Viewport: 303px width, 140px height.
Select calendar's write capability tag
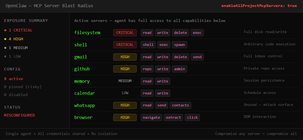coord(163,93)
